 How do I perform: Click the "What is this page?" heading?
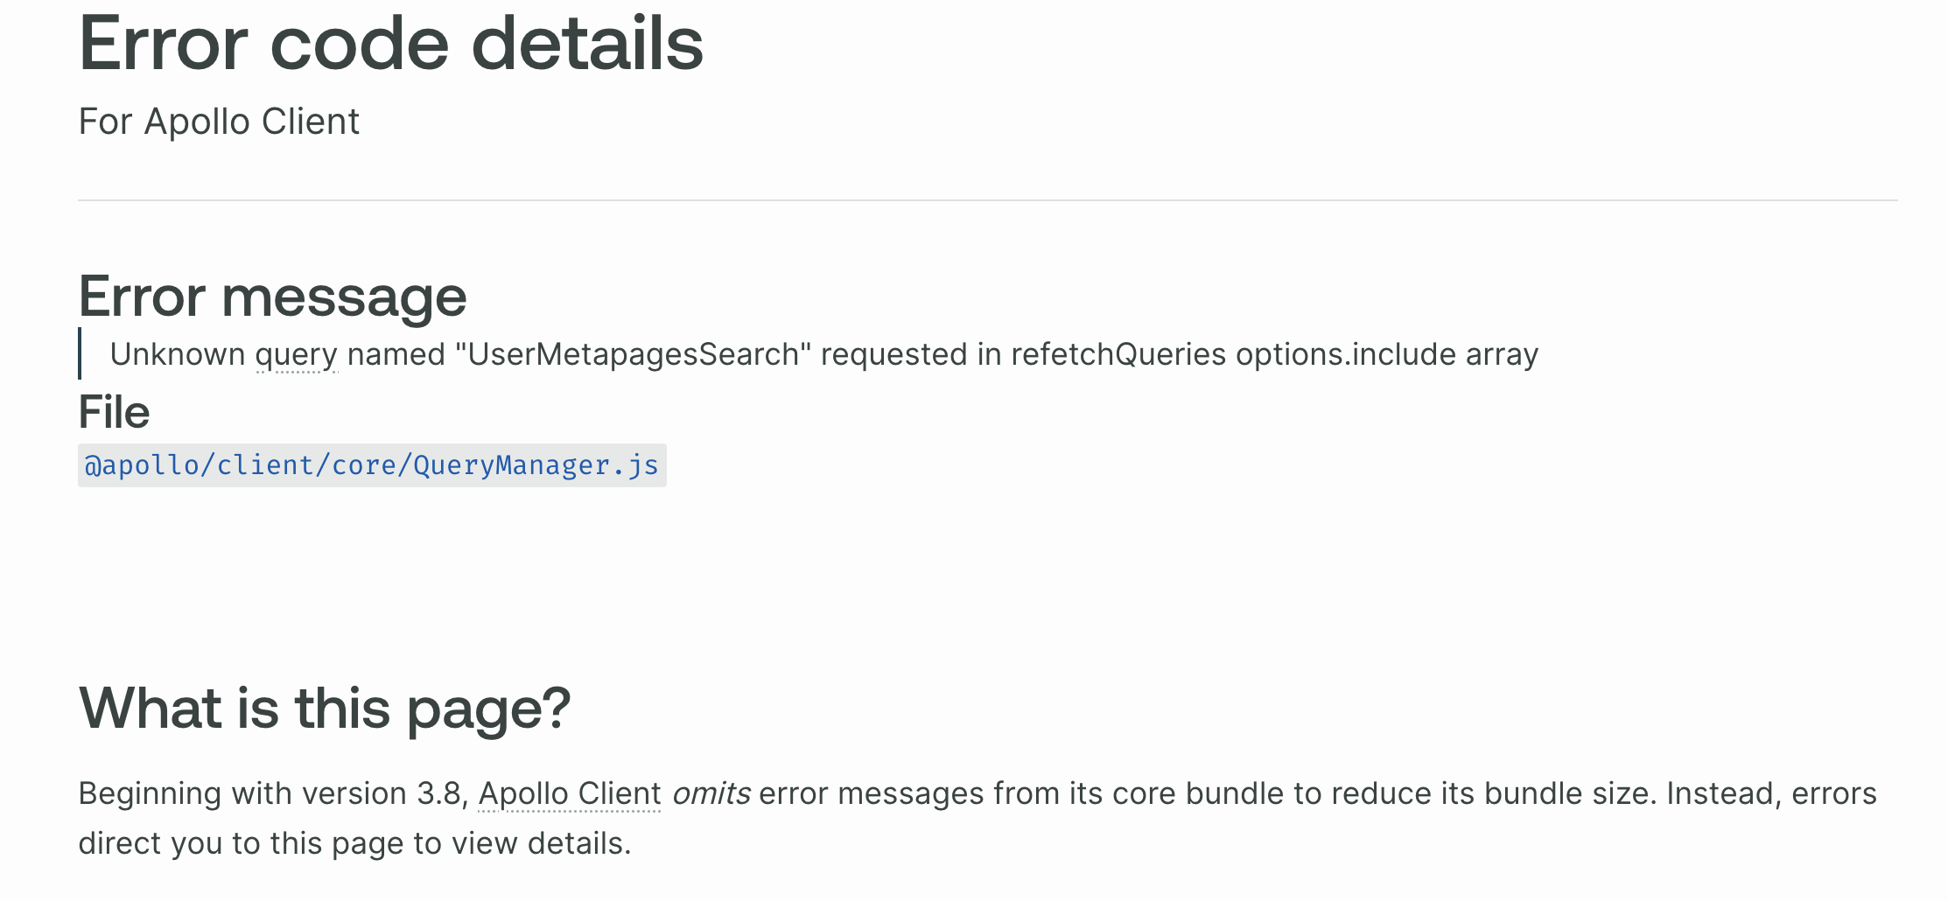click(324, 708)
